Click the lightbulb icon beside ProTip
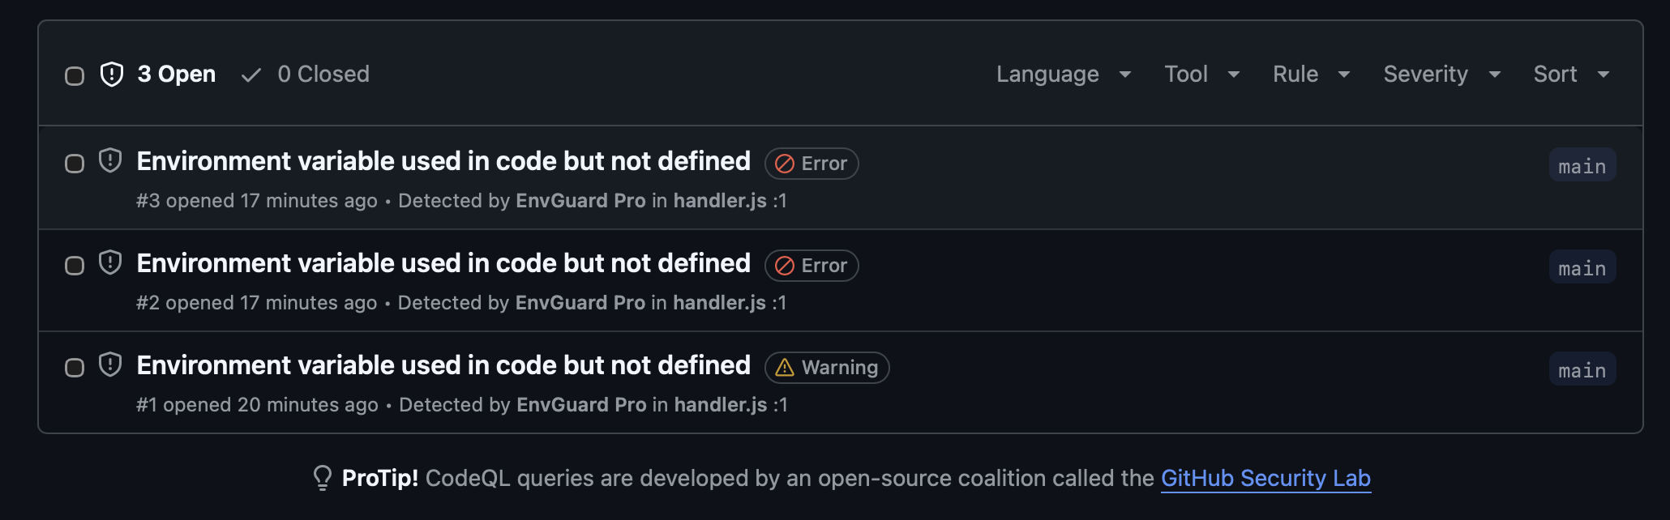Screen dimensions: 1670x520 (x=323, y=478)
